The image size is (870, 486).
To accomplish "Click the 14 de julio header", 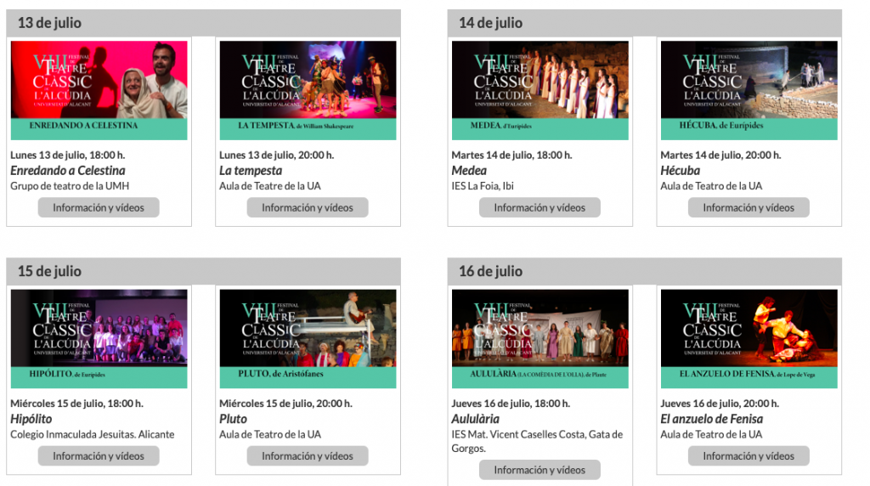I will coord(645,23).
